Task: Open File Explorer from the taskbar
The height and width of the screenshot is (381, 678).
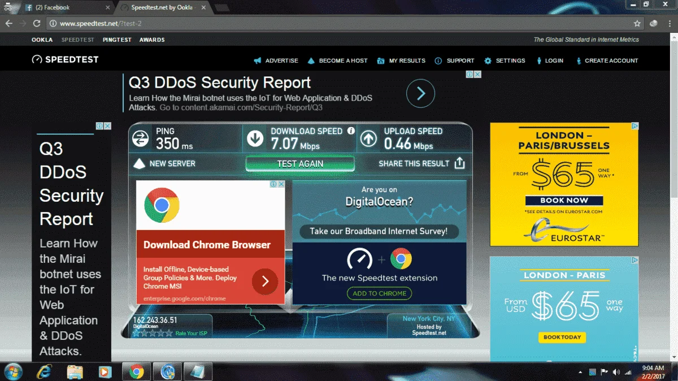Action: click(x=75, y=371)
